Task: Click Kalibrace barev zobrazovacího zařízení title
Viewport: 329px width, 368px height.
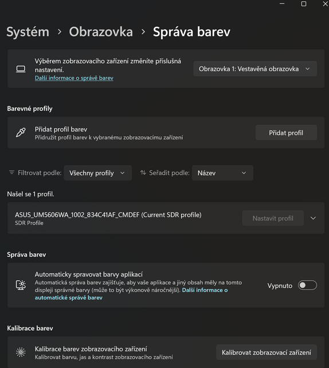Action: coord(91,349)
